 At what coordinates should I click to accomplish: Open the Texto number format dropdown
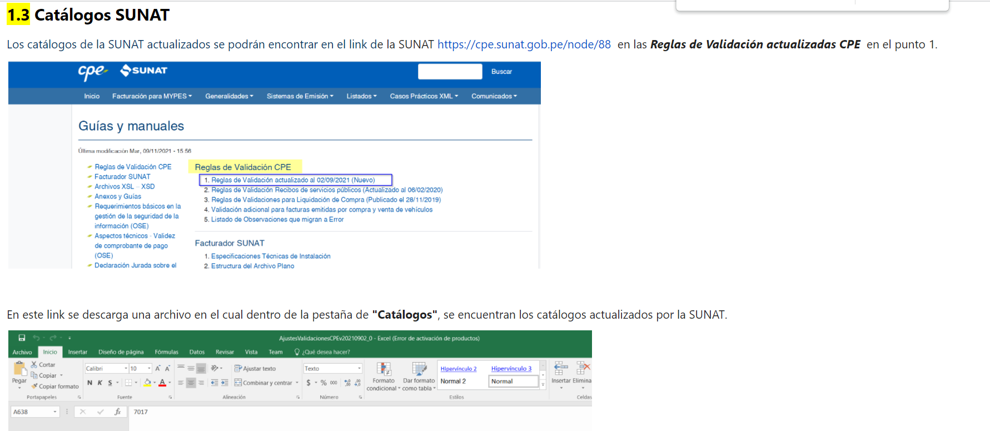359,368
